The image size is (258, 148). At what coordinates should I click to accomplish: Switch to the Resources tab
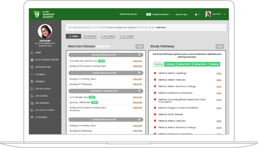tap(108, 36)
